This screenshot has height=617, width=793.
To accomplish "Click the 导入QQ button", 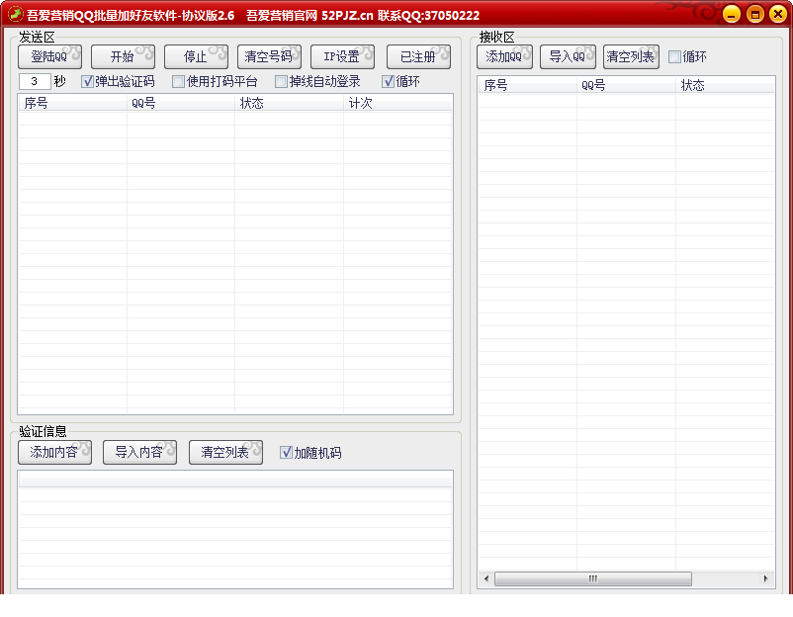I will coord(568,56).
